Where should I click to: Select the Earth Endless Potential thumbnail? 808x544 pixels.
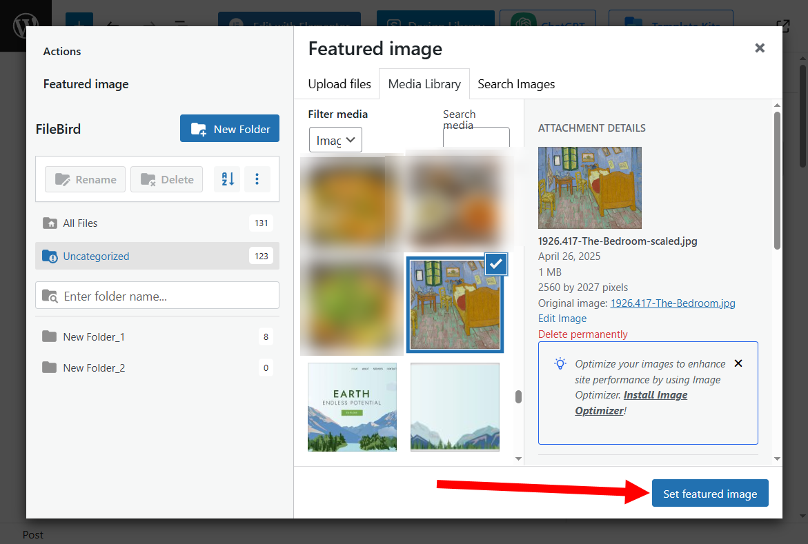tap(352, 407)
